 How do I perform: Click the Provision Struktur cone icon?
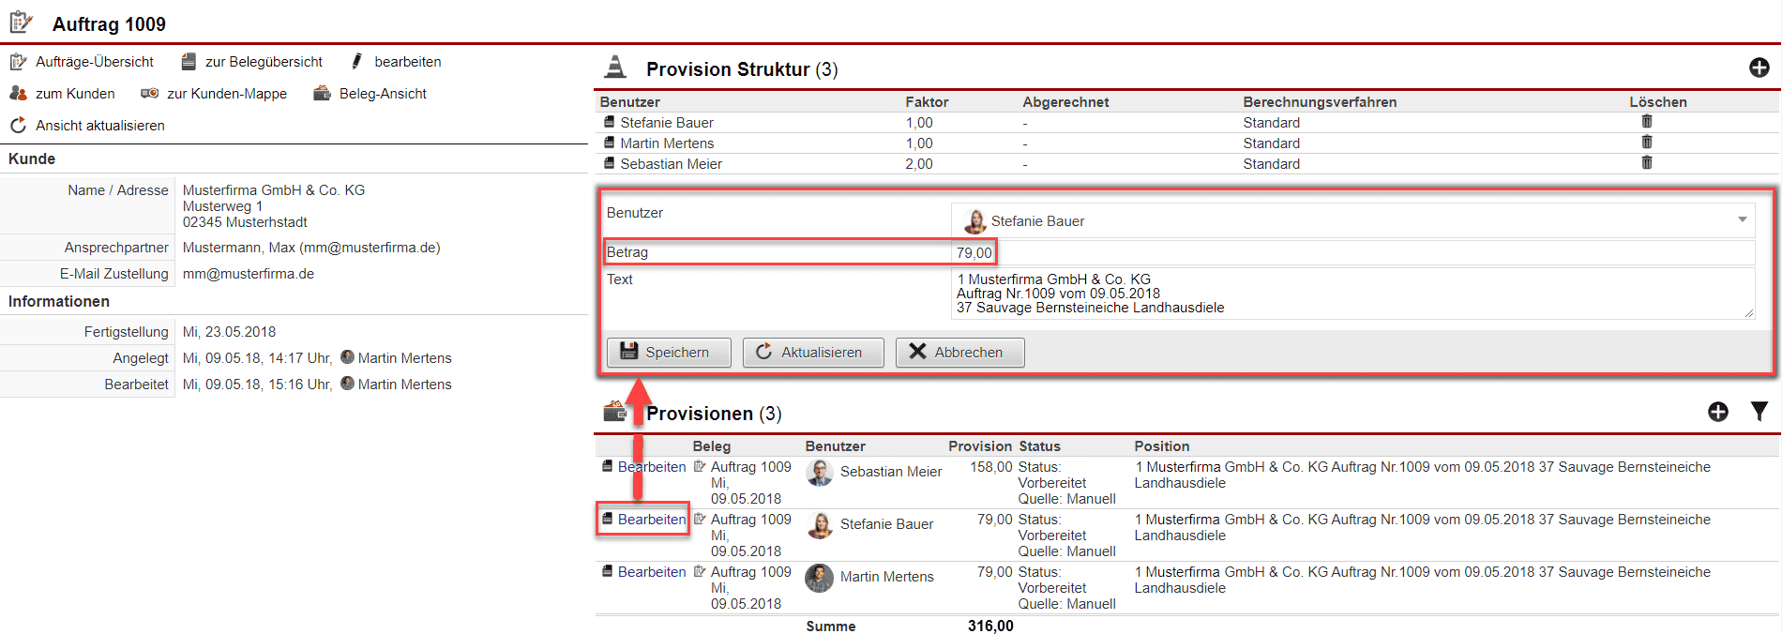[x=615, y=67]
